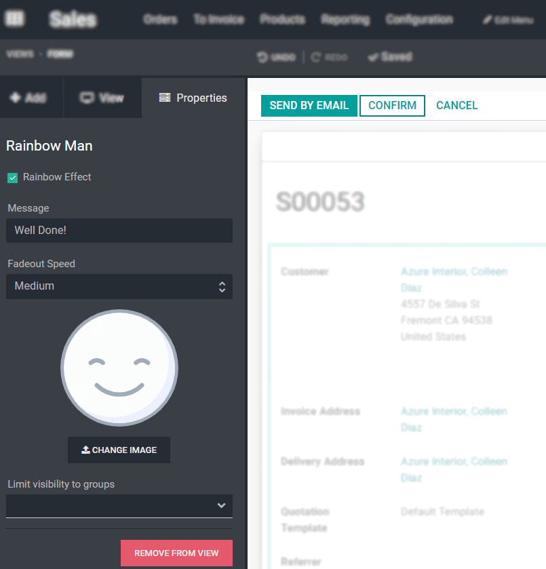This screenshot has width=546, height=569.
Task: Click the Add plus icon tab
Action: [30, 97]
